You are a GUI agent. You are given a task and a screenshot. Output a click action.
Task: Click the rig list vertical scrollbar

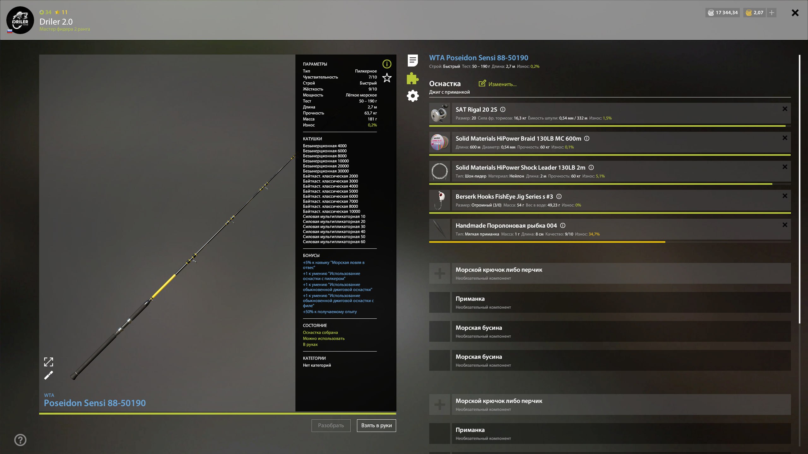[799, 189]
